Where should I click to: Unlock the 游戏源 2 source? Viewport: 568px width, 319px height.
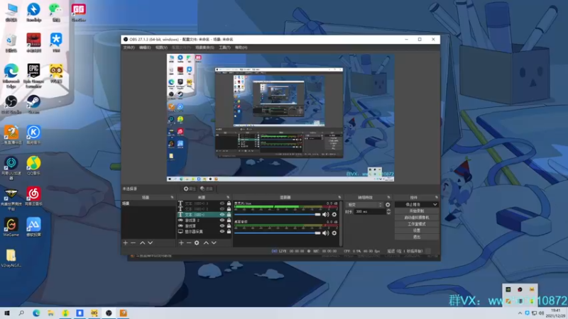[229, 220]
